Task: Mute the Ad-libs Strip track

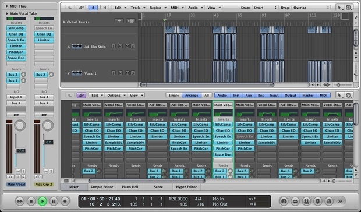Action: pos(128,46)
